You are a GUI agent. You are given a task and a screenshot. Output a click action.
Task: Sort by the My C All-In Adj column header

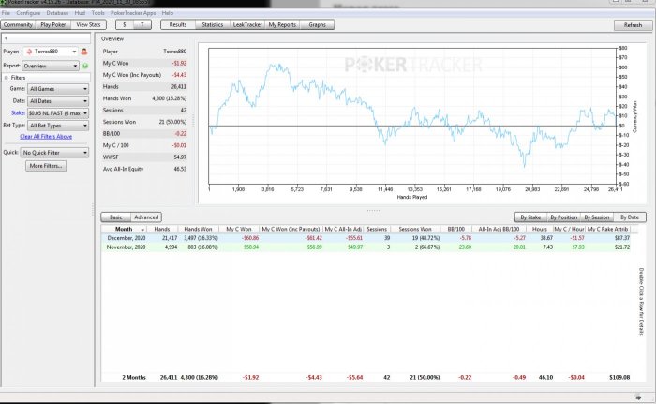(x=343, y=230)
